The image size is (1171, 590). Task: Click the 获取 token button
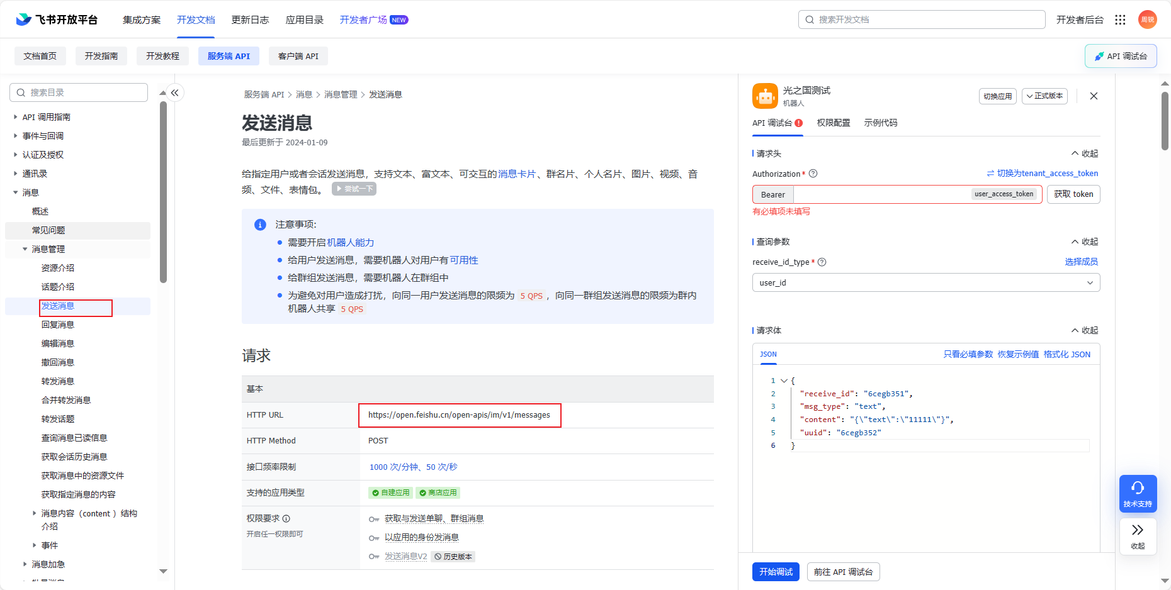(x=1073, y=194)
